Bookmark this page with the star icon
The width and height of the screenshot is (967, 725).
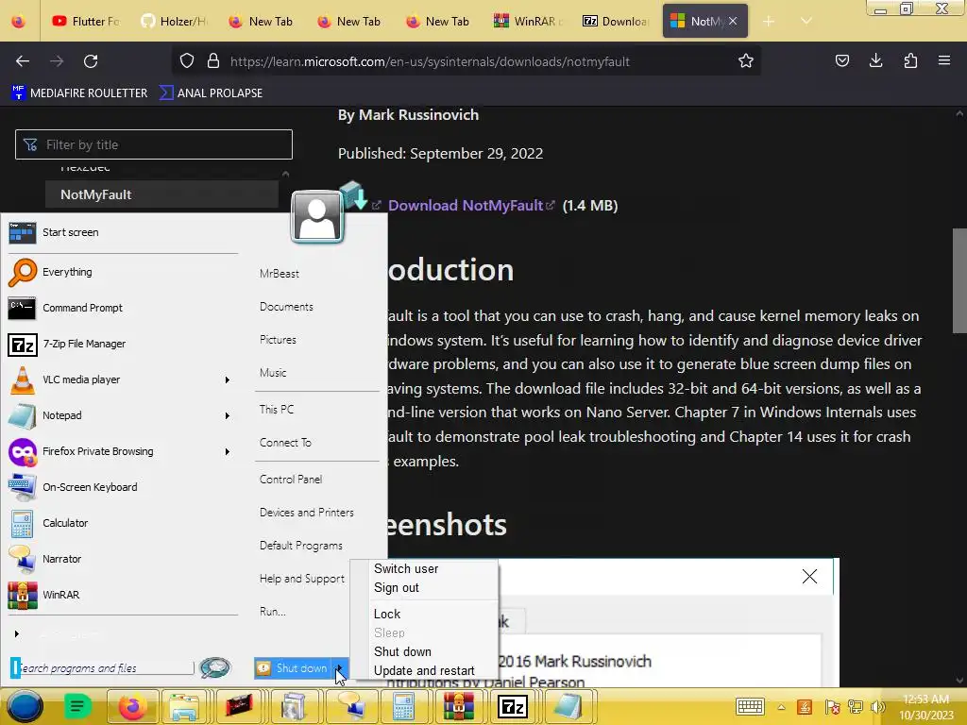[746, 61]
